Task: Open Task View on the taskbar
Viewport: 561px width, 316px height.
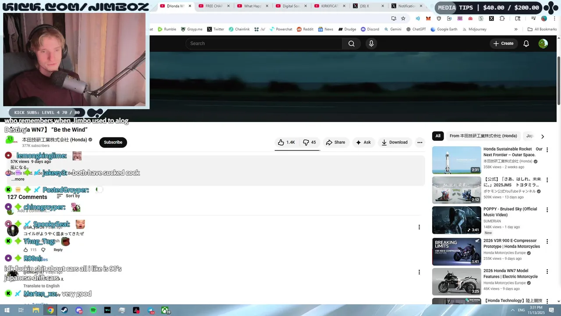Action: click(x=21, y=310)
